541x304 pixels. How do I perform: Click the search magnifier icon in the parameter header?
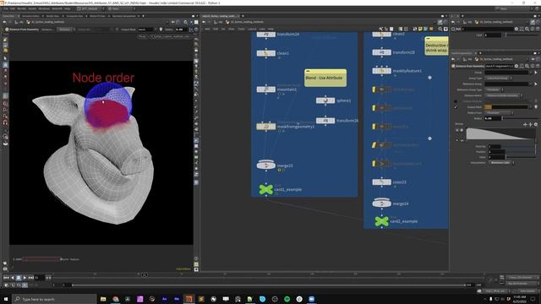click(527, 66)
